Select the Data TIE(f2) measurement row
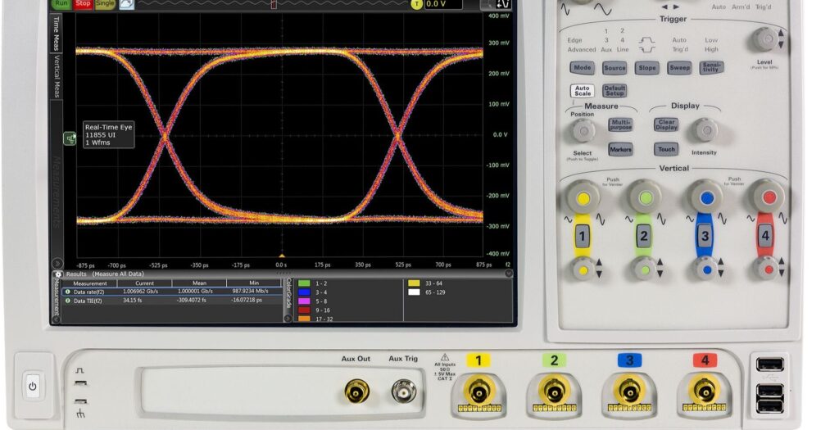Viewport: 839px width, 430px height. pyautogui.click(x=172, y=301)
